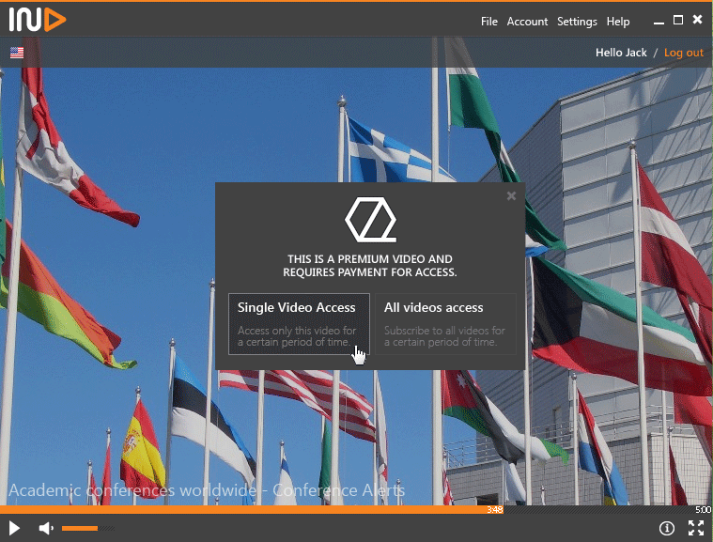Minimize the player window

tap(657, 21)
